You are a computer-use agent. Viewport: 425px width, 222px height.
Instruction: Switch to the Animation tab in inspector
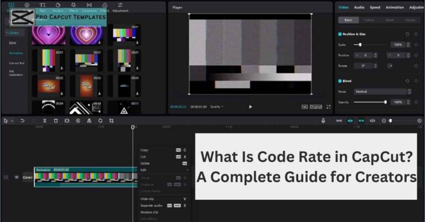[395, 7]
